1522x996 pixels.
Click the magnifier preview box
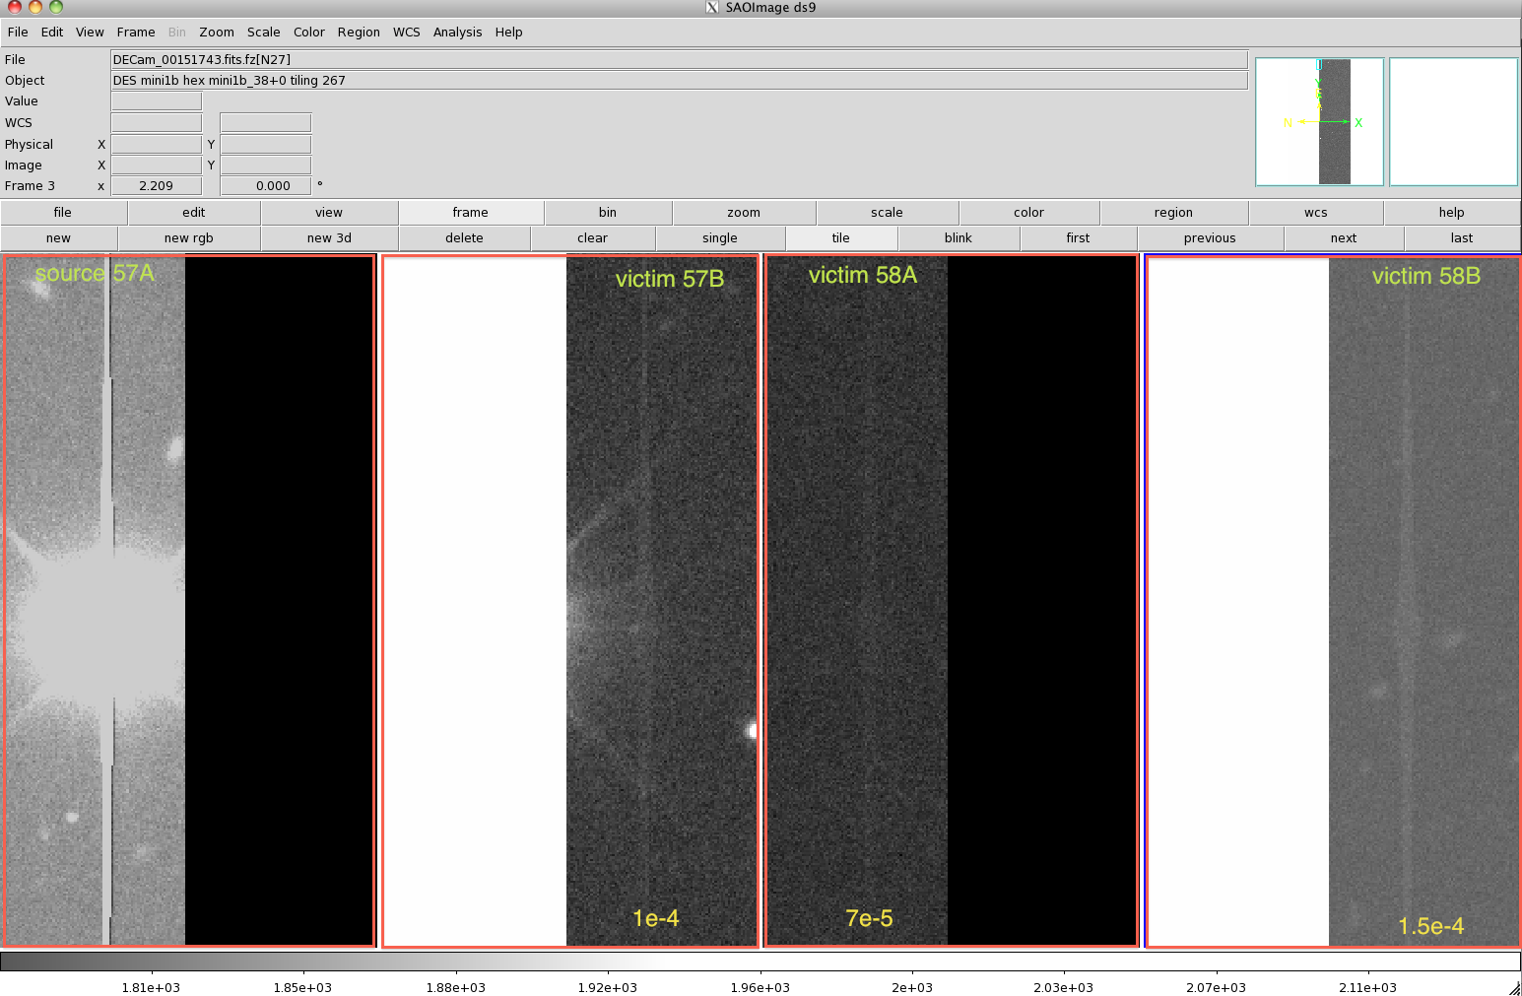[1453, 122]
